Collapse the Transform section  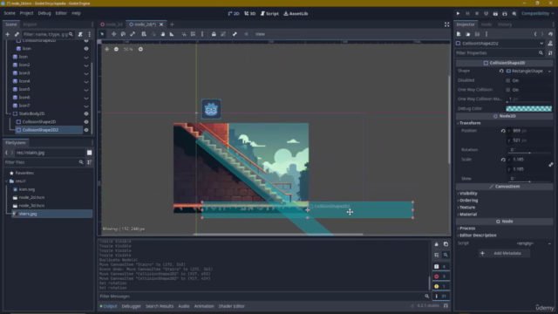coord(470,123)
